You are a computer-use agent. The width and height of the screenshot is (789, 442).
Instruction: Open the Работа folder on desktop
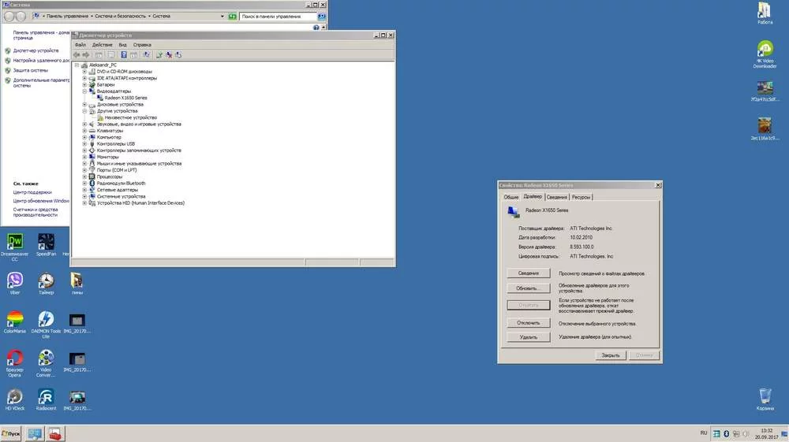(765, 13)
